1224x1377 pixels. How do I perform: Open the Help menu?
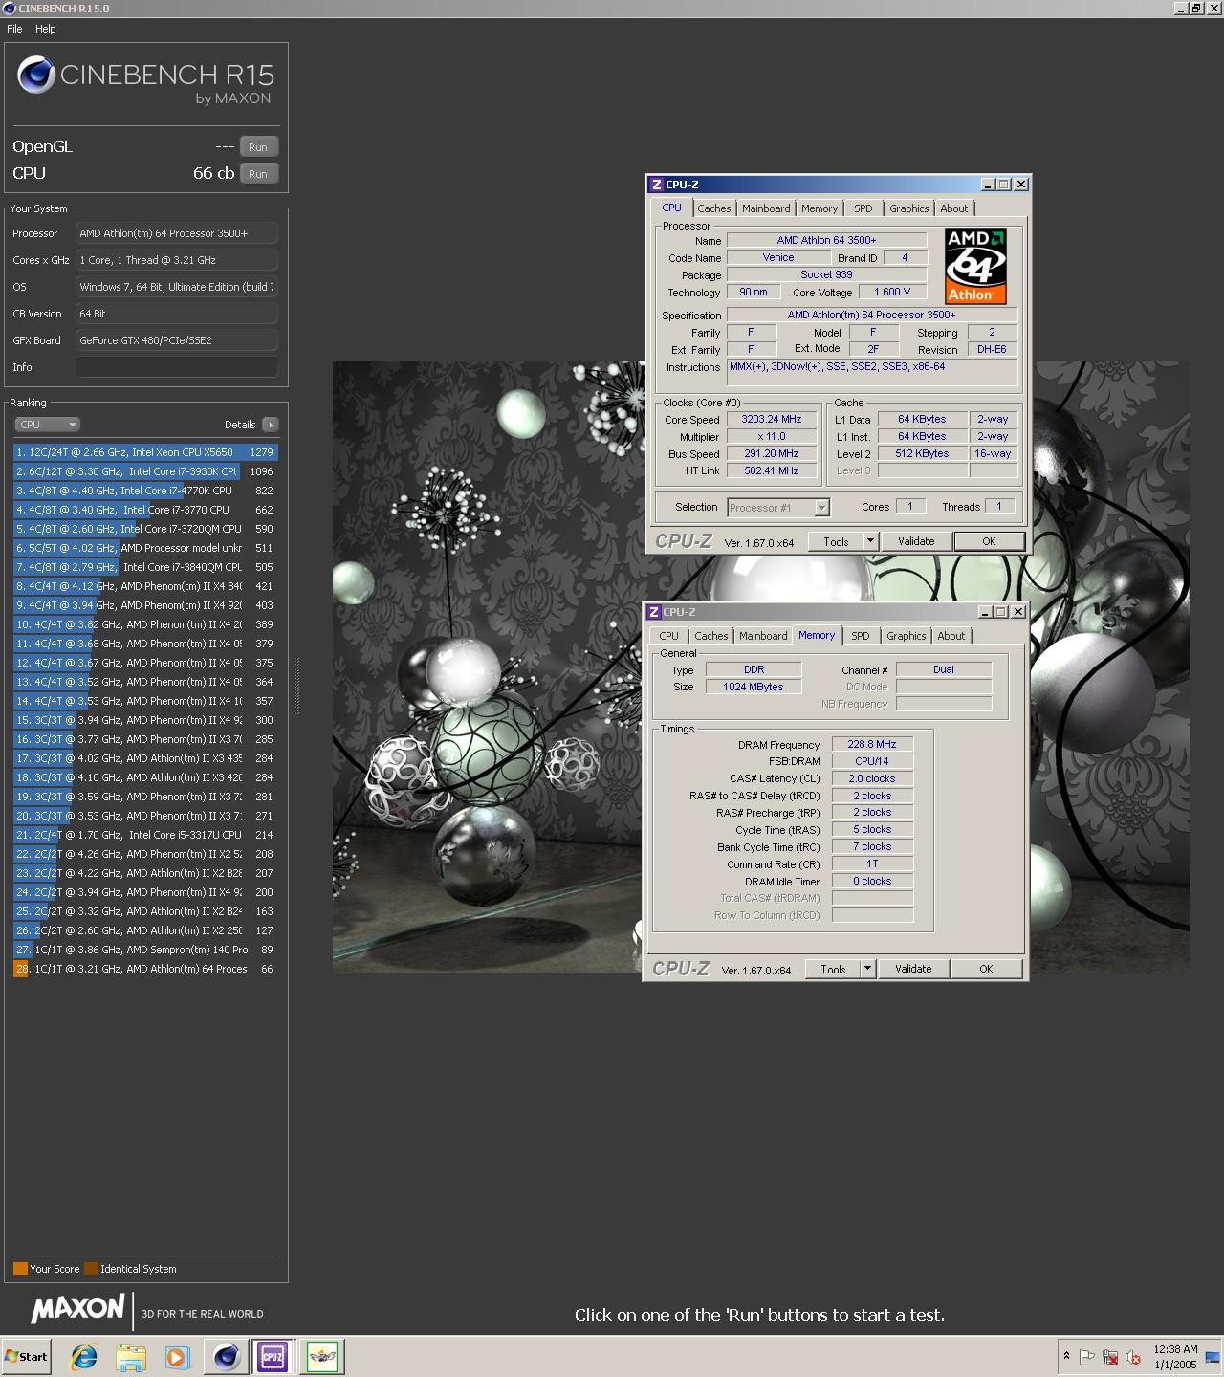[x=46, y=29]
